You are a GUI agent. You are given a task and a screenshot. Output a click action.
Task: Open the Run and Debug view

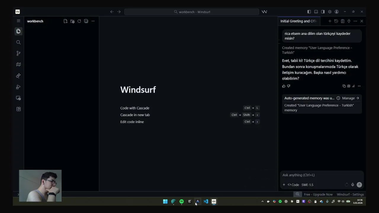tap(18, 87)
